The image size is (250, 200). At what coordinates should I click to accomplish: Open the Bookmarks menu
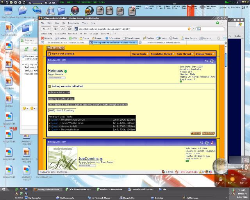click(73, 23)
